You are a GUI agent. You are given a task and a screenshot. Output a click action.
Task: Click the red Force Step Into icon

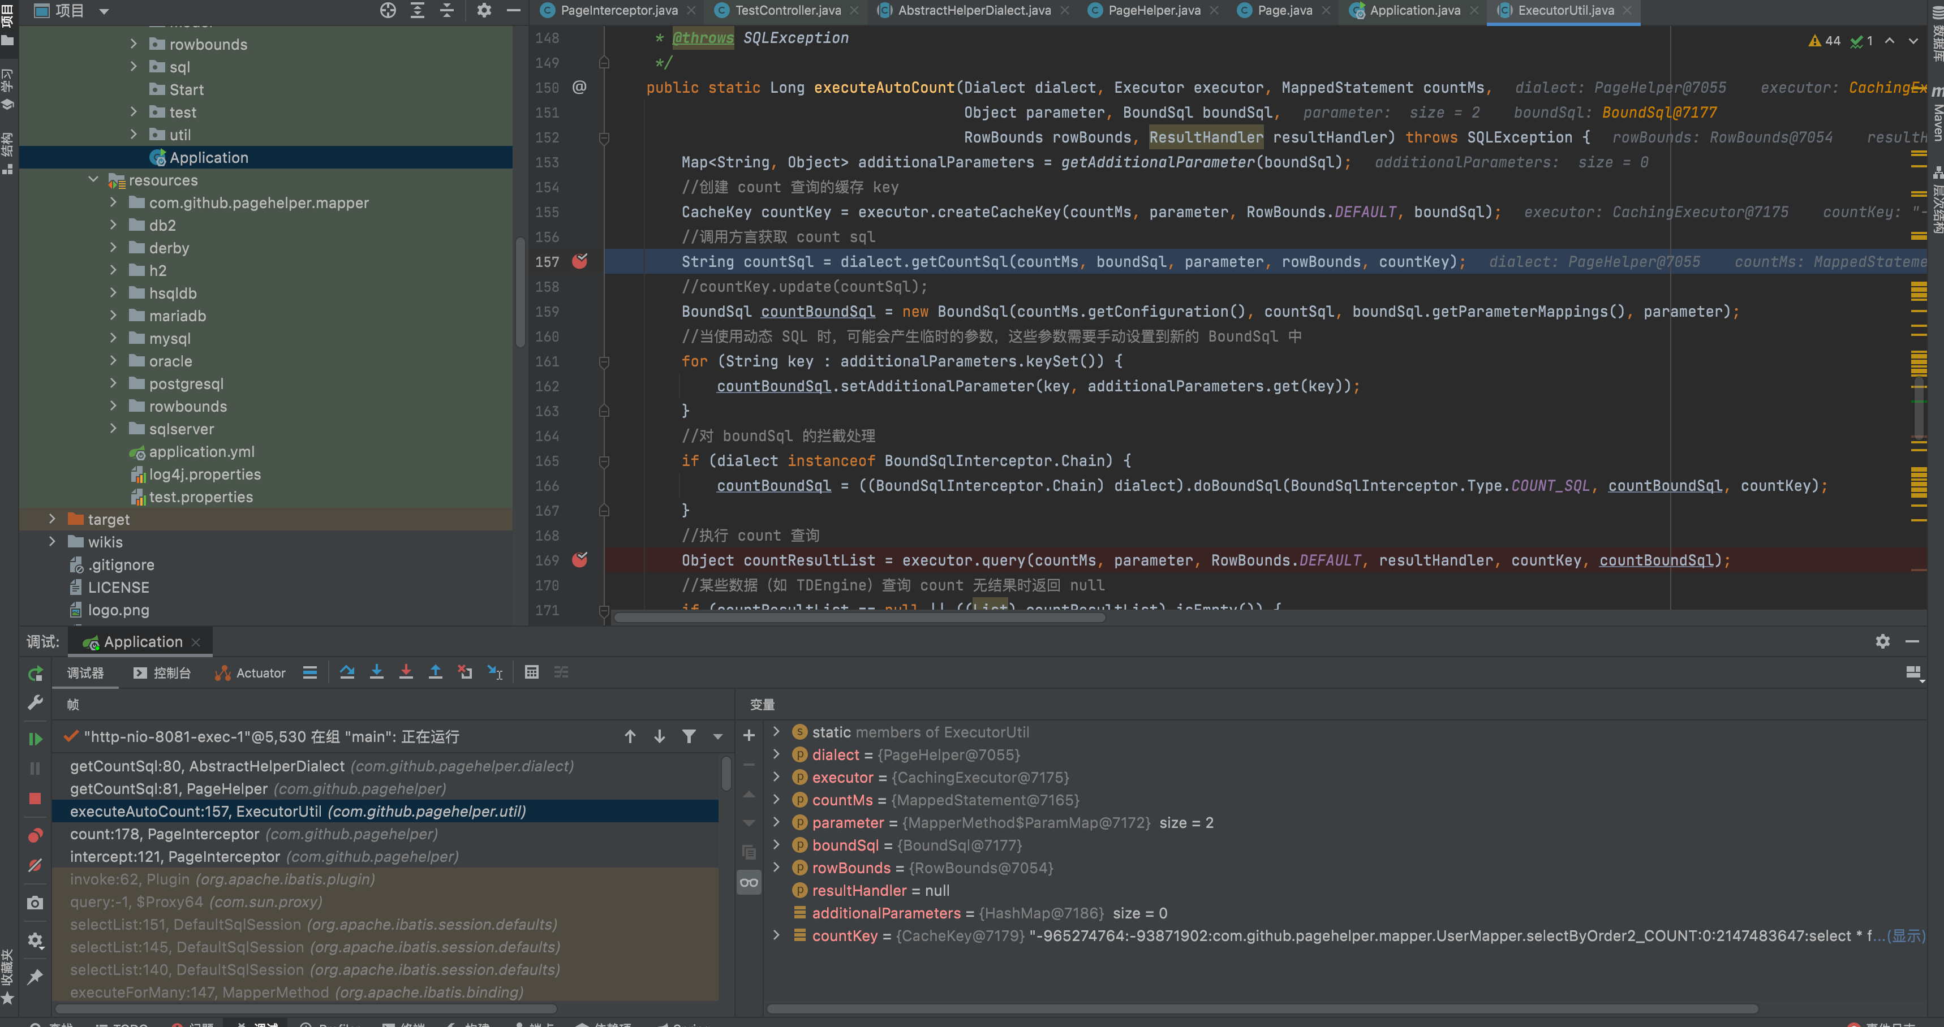[406, 672]
